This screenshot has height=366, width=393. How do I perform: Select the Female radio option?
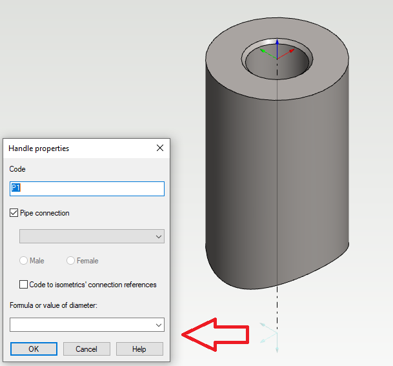71,261
